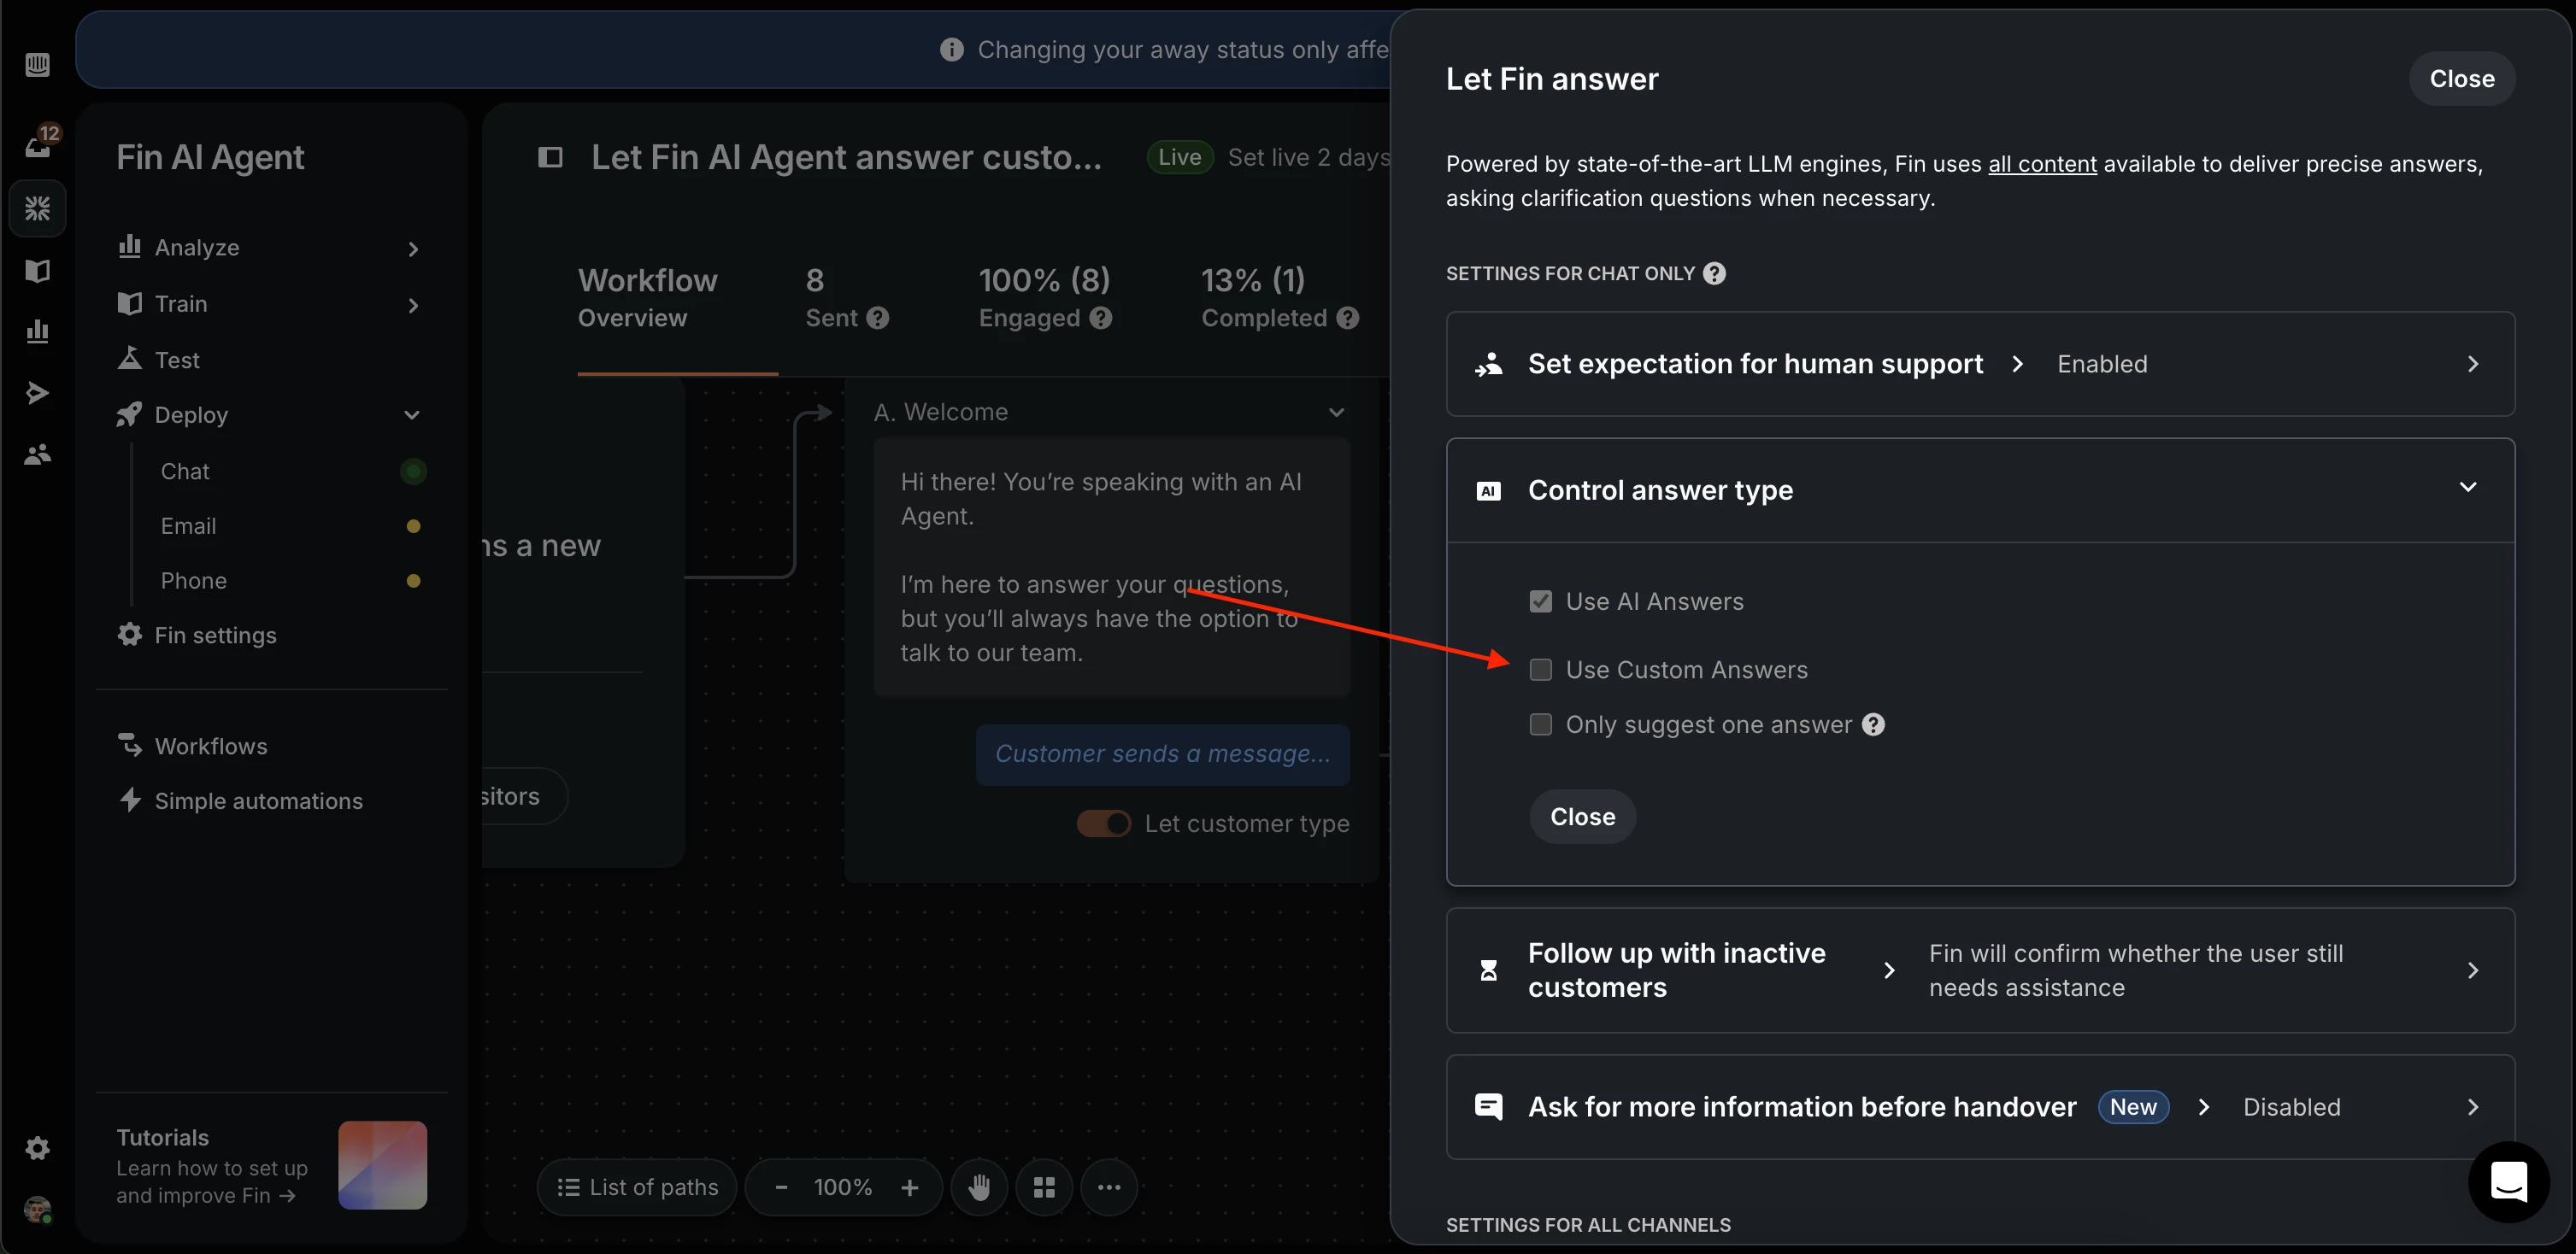The width and height of the screenshot is (2576, 1254).
Task: Collapse the Deploy section
Action: tap(411, 414)
